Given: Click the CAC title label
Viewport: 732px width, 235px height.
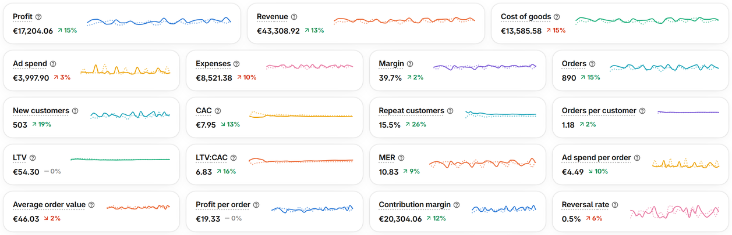Looking at the screenshot, I should [204, 111].
